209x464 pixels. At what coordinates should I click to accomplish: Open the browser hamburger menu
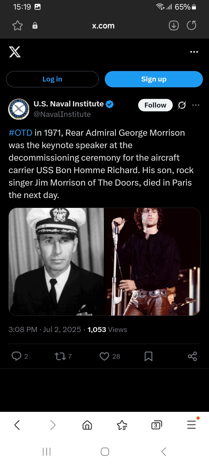click(192, 425)
